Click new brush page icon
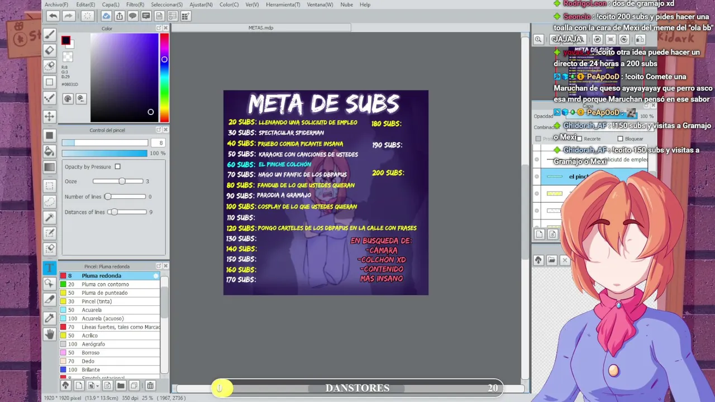 79,385
